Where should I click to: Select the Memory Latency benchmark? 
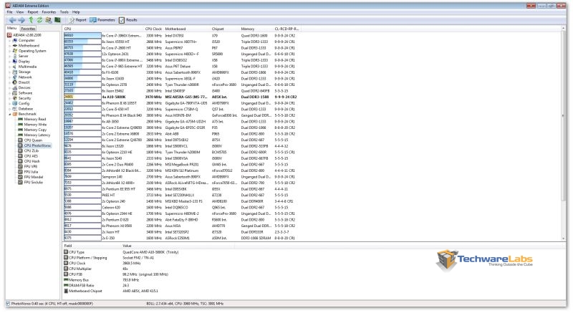point(37,135)
